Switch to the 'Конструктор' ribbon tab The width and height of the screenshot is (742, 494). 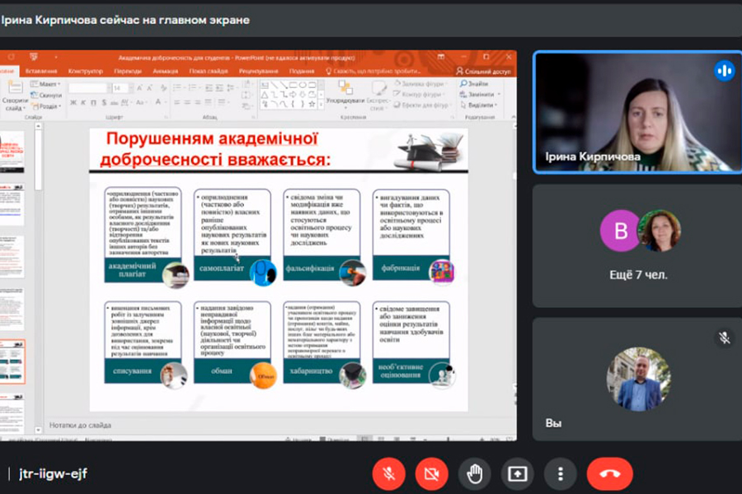[86, 71]
